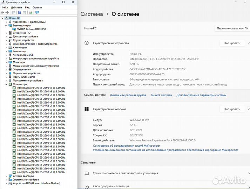The width and height of the screenshot is (250, 189).
Task: Click the laptop icon beside Сдача компьютера
Action: click(x=87, y=173)
